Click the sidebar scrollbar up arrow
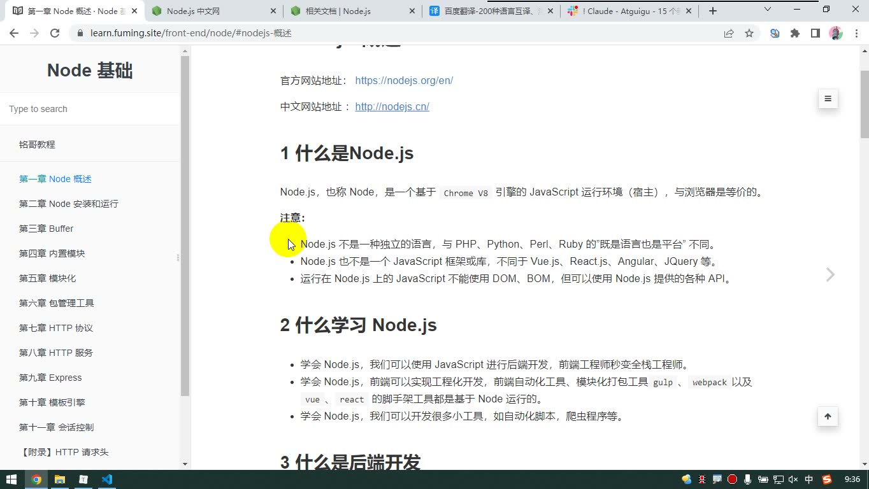Image resolution: width=869 pixels, height=489 pixels. pyautogui.click(x=185, y=51)
